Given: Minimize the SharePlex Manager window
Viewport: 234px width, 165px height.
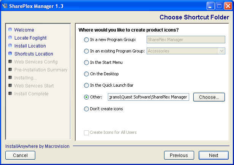Looking at the screenshot, I should 210,6.
